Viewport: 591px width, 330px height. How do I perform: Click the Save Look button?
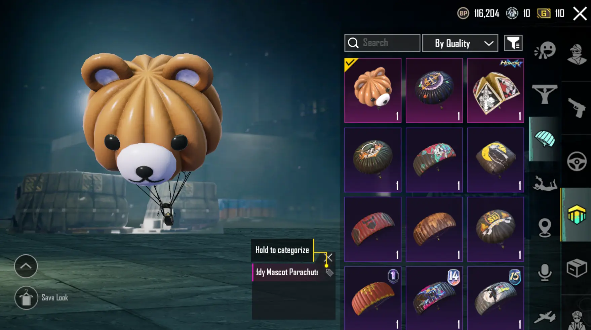tap(41, 298)
